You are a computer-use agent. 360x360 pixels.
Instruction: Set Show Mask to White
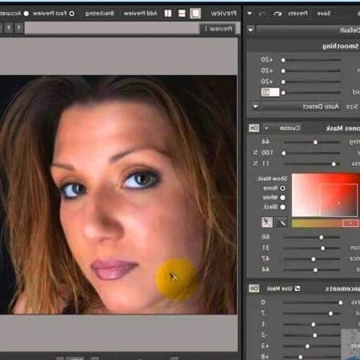282,198
